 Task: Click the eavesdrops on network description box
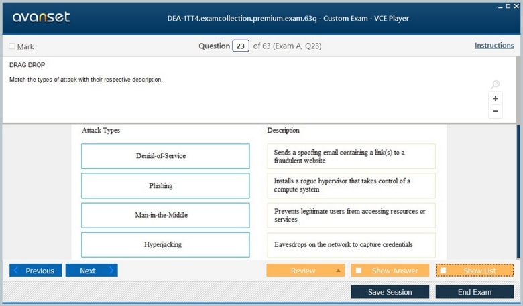pyautogui.click(x=351, y=244)
